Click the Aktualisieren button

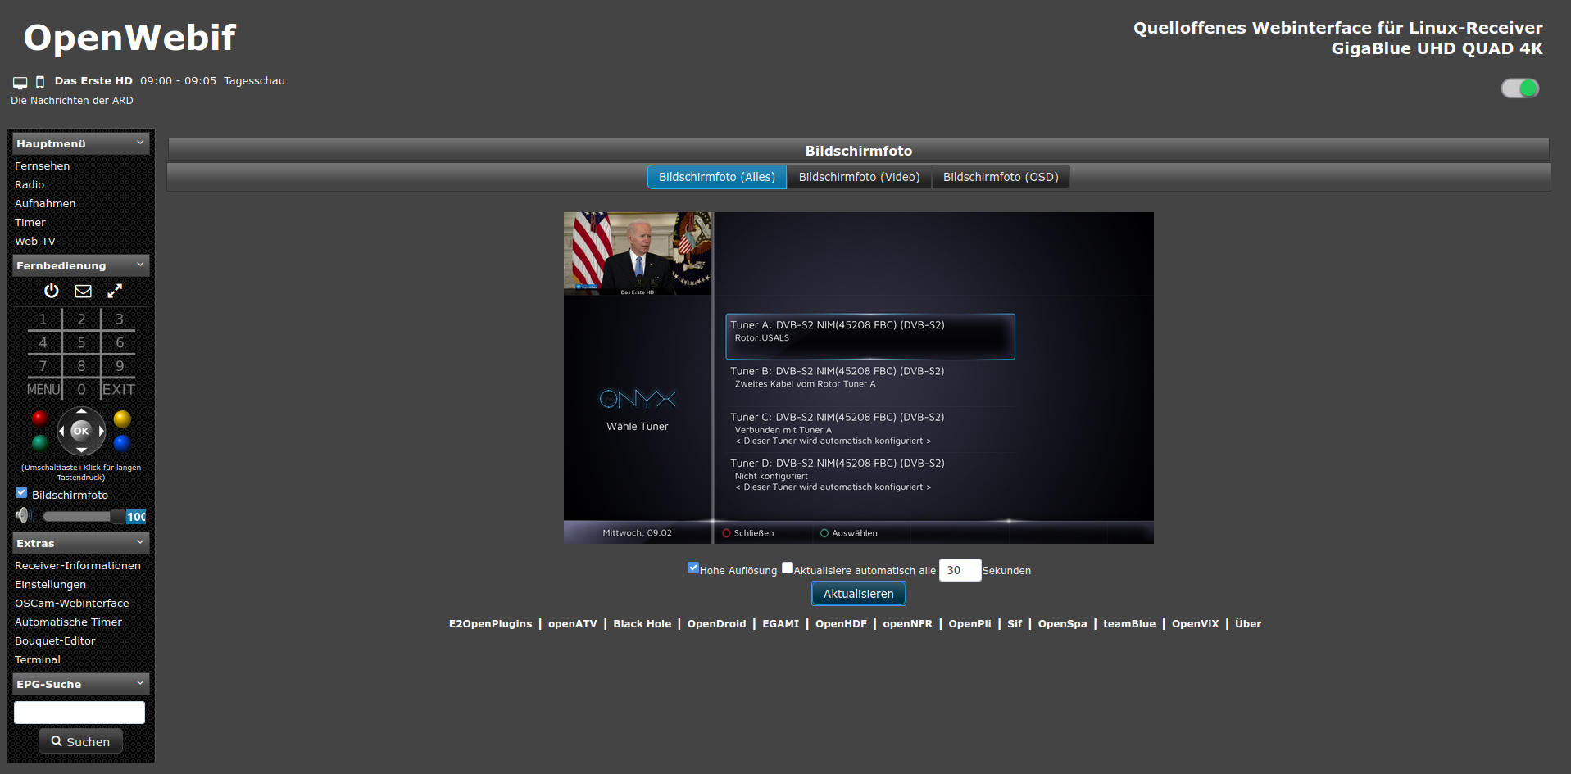[858, 594]
